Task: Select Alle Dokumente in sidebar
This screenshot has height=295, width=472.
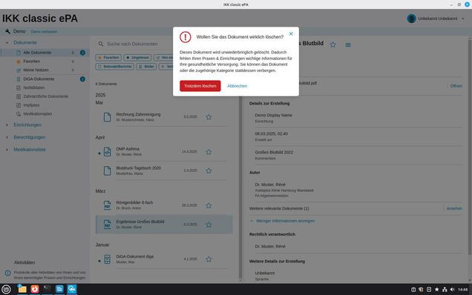Action: (x=44, y=53)
